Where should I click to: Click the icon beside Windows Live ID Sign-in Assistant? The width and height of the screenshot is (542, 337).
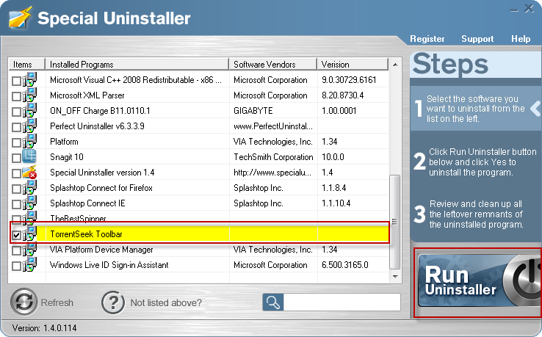[x=29, y=265]
